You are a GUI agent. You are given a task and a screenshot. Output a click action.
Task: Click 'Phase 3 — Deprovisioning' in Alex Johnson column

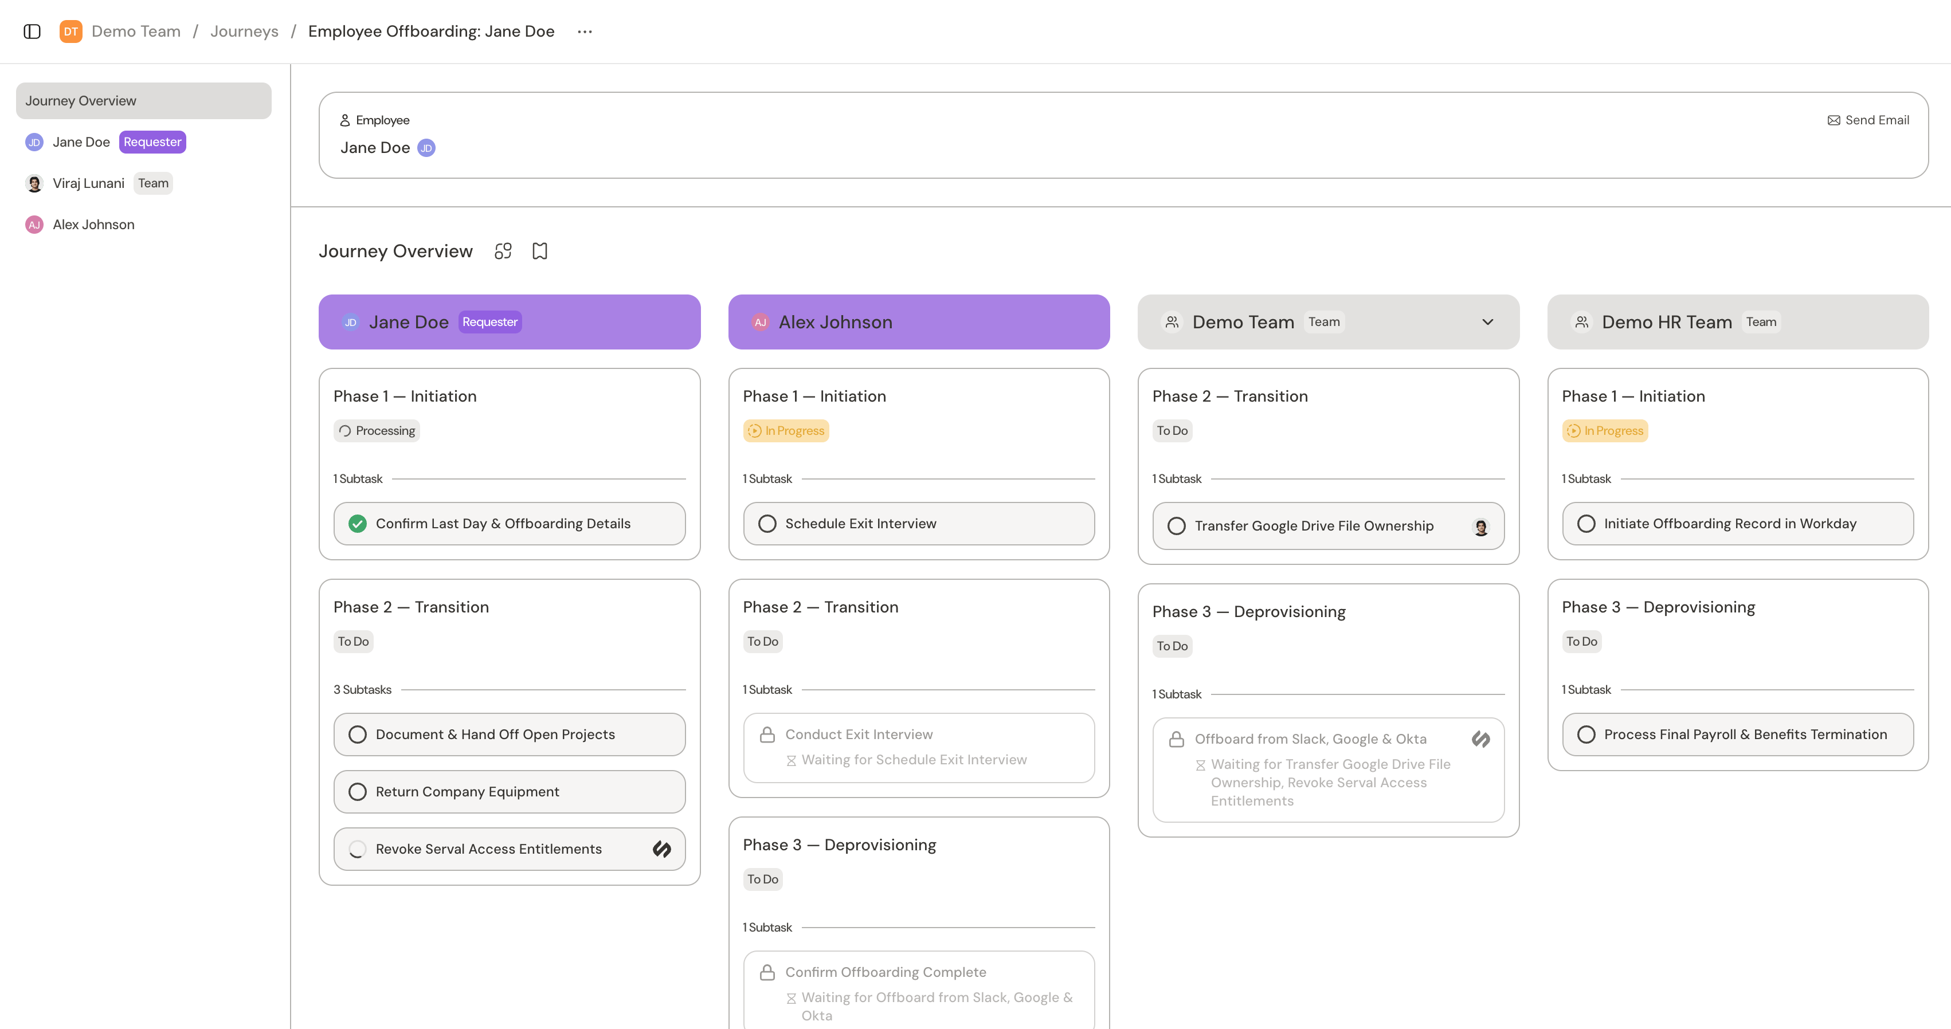point(839,845)
